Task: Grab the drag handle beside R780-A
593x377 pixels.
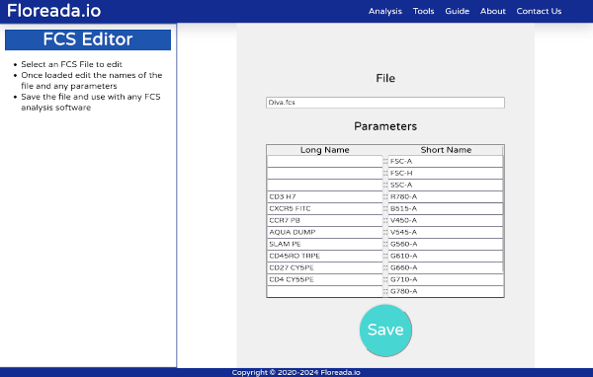Action: (385, 196)
